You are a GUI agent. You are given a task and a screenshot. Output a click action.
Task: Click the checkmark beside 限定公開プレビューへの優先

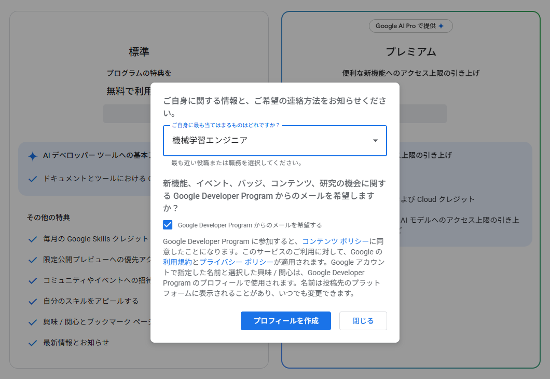[x=33, y=260]
